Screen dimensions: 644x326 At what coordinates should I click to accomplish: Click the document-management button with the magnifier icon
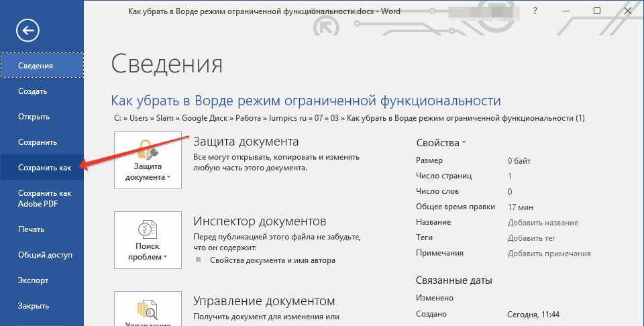[x=148, y=309]
